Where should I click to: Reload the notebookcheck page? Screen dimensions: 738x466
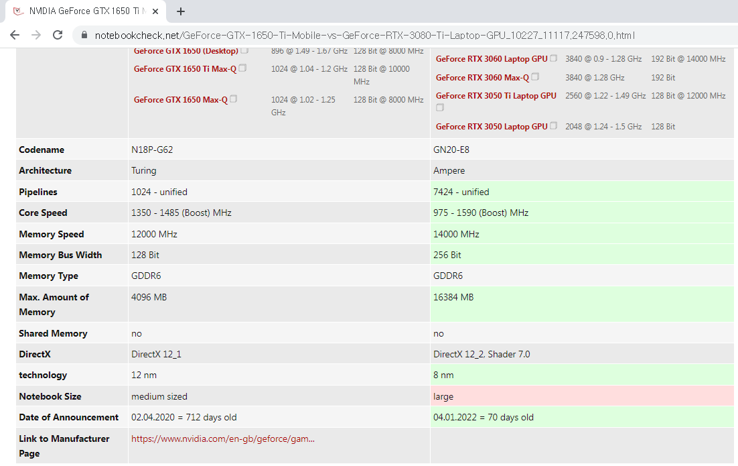coord(58,35)
